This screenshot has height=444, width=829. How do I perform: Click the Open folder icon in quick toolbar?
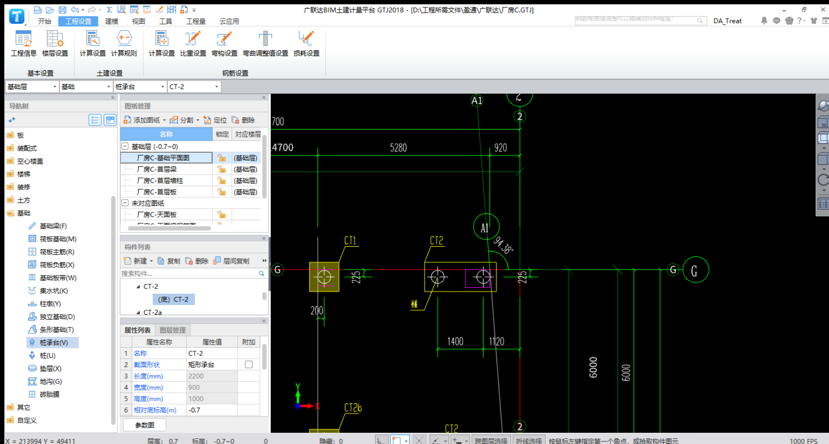pos(50,10)
